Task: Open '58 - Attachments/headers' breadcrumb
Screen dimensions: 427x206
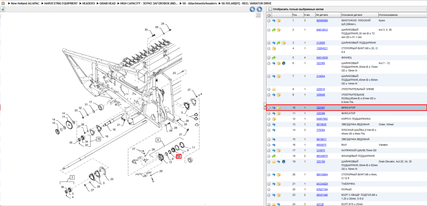Action: tap(200, 3)
